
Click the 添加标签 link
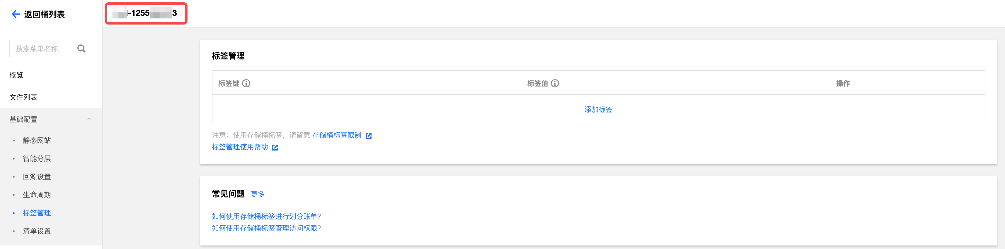[x=598, y=110]
